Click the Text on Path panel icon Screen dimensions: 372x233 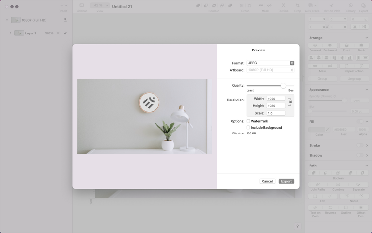[315, 207]
